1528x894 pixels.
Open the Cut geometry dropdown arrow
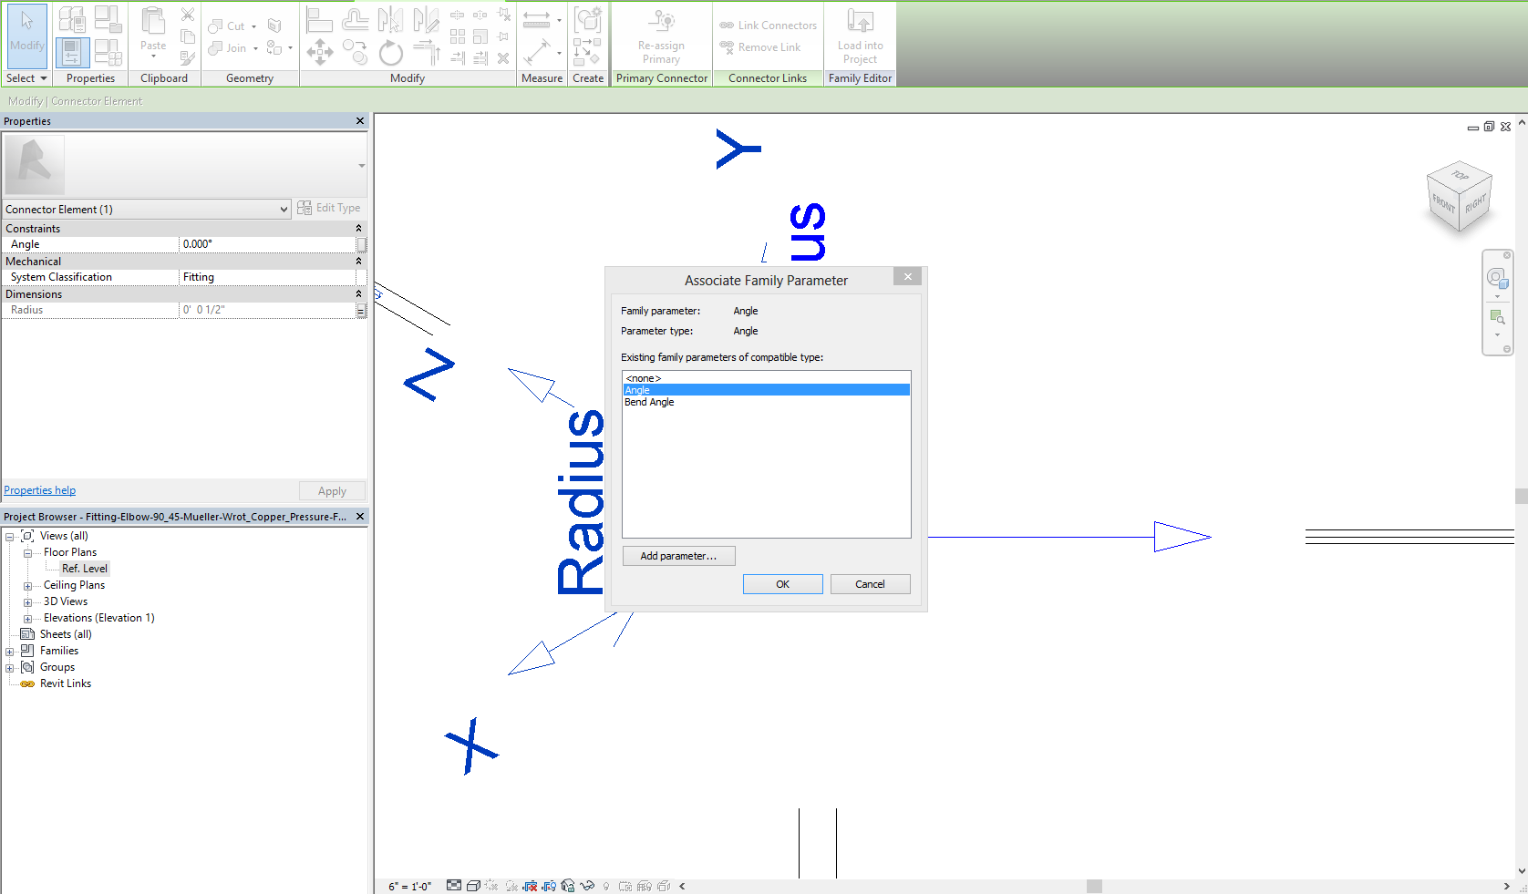point(253,26)
